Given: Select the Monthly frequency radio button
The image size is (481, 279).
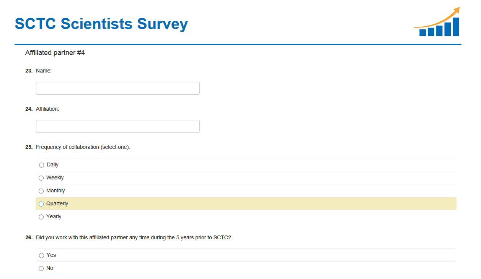Looking at the screenshot, I should coord(41,191).
